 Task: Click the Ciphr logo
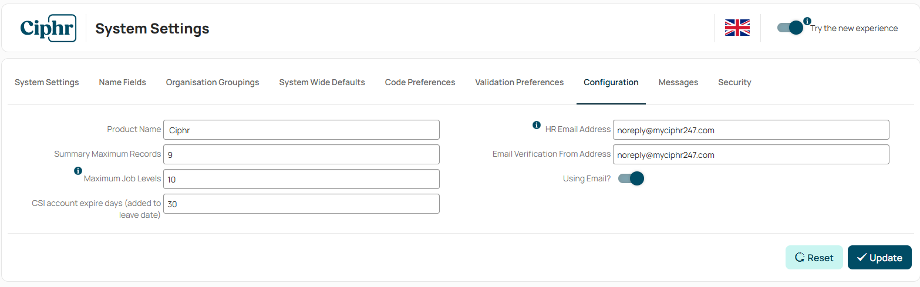[x=48, y=28]
